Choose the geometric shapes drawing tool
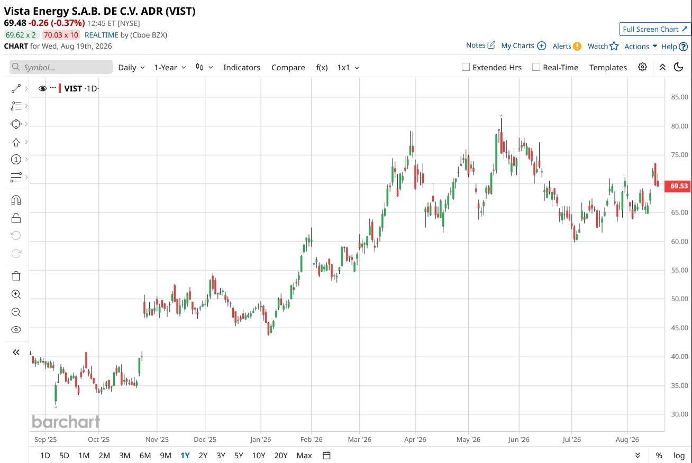This screenshot has height=463, width=692. click(x=16, y=124)
